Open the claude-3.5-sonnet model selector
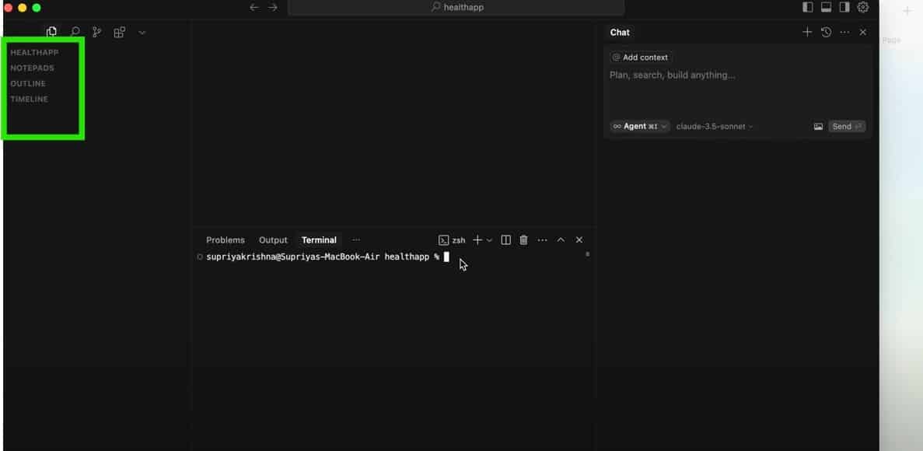 point(714,126)
